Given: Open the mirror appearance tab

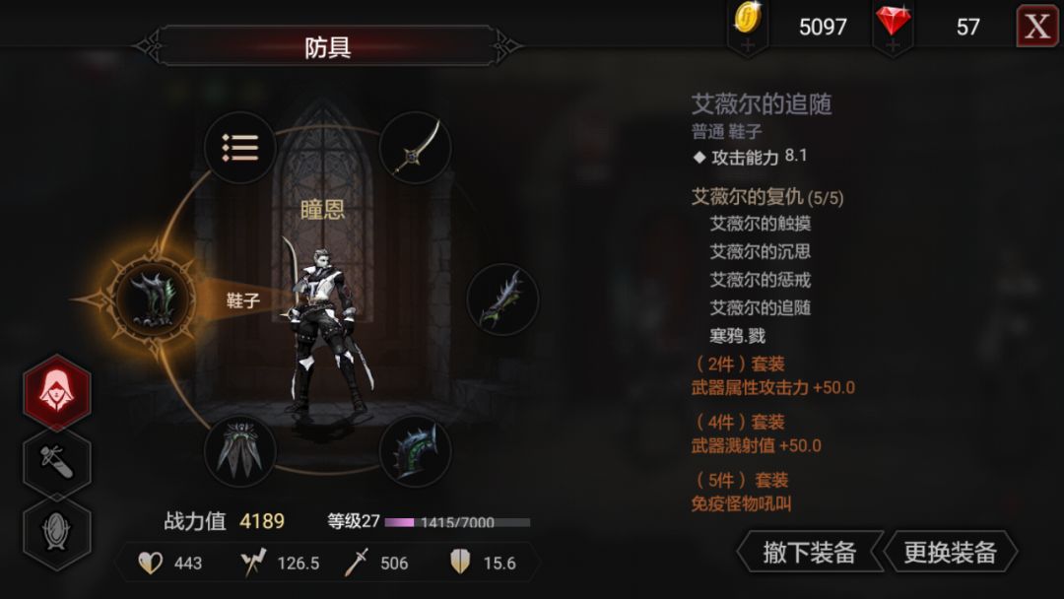Looking at the screenshot, I should (x=57, y=532).
